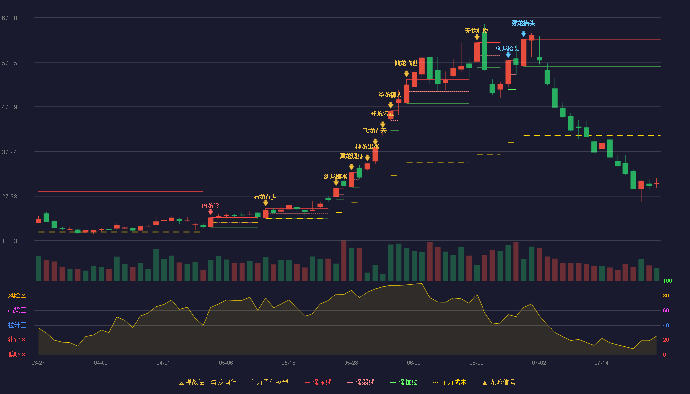Select the 47.89 price label
This screenshot has height=394, width=690.
point(9,107)
